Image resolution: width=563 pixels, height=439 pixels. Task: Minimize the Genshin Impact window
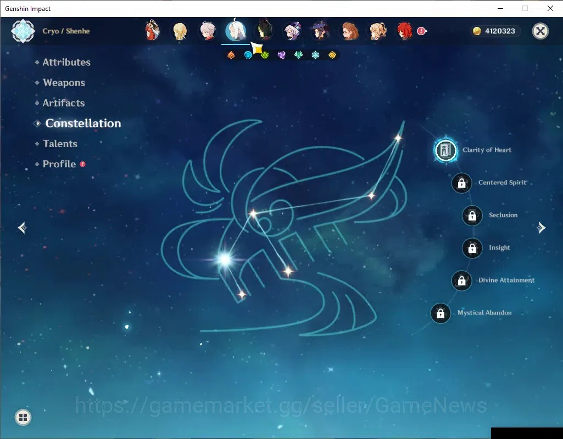(x=500, y=8)
